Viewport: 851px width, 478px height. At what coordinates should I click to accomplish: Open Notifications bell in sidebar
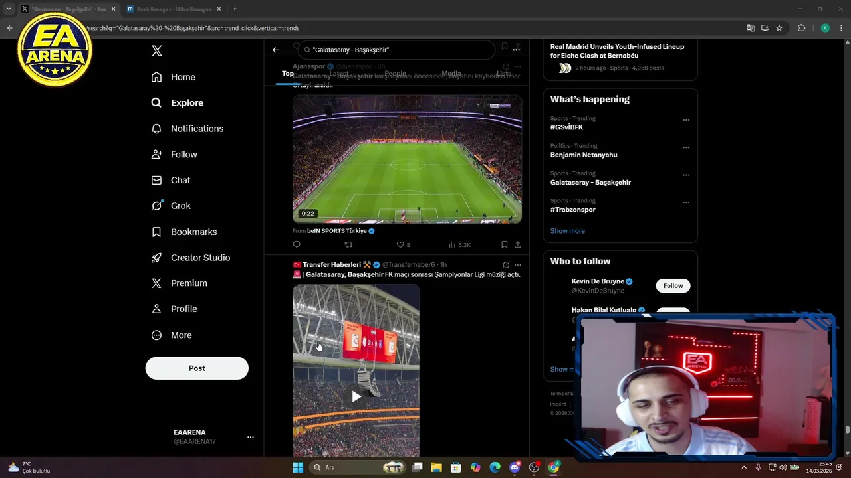[187, 129]
